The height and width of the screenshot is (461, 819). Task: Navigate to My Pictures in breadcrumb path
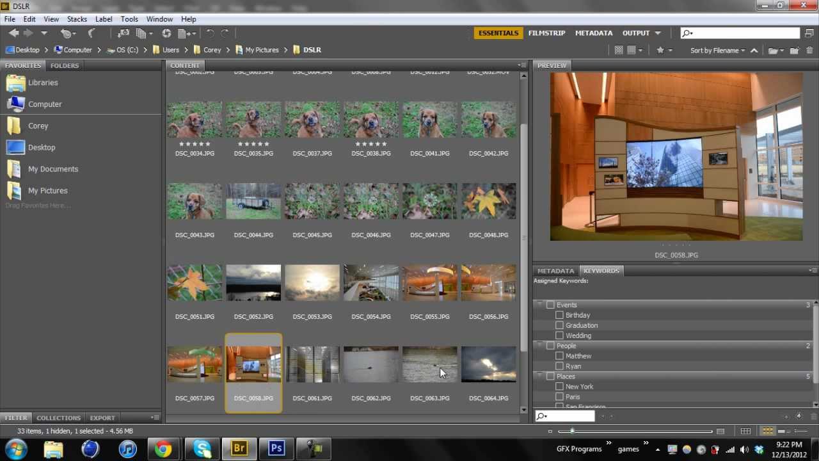[262, 50]
